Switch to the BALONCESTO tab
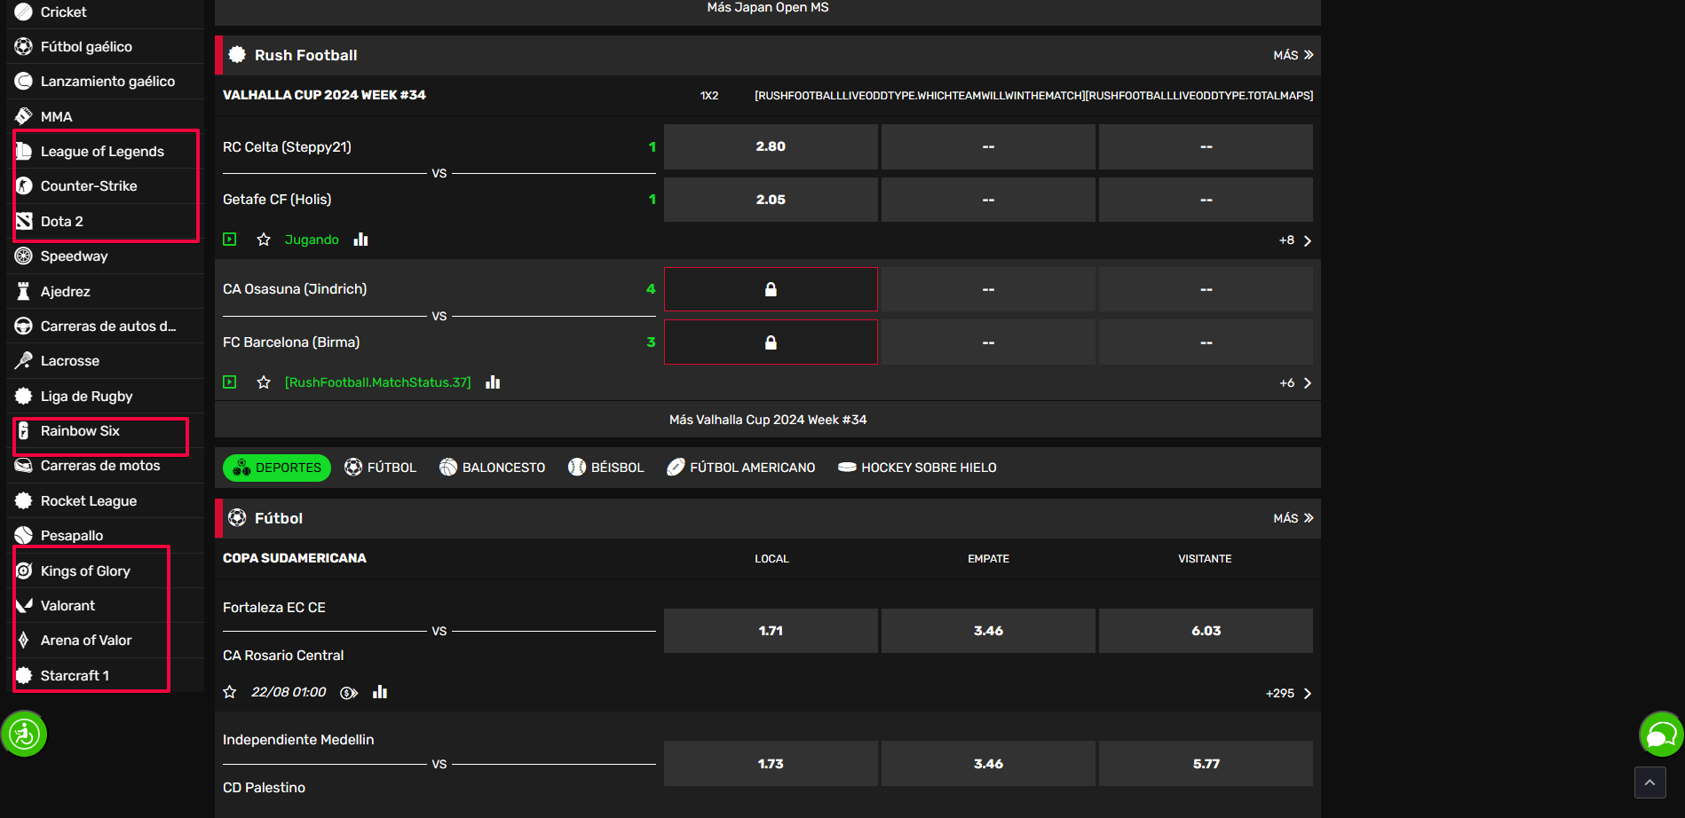This screenshot has width=1685, height=818. pyautogui.click(x=492, y=468)
